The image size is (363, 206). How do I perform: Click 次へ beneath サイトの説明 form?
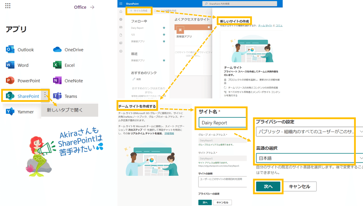[x=205, y=202]
